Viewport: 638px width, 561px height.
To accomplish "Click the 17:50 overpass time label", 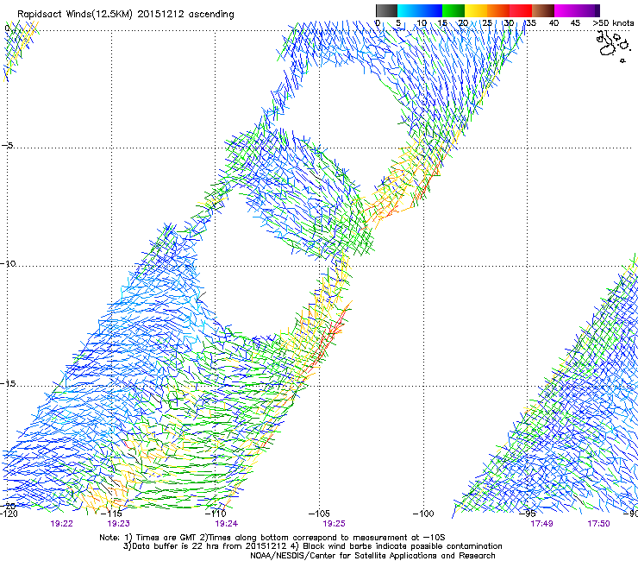I will pos(598,524).
